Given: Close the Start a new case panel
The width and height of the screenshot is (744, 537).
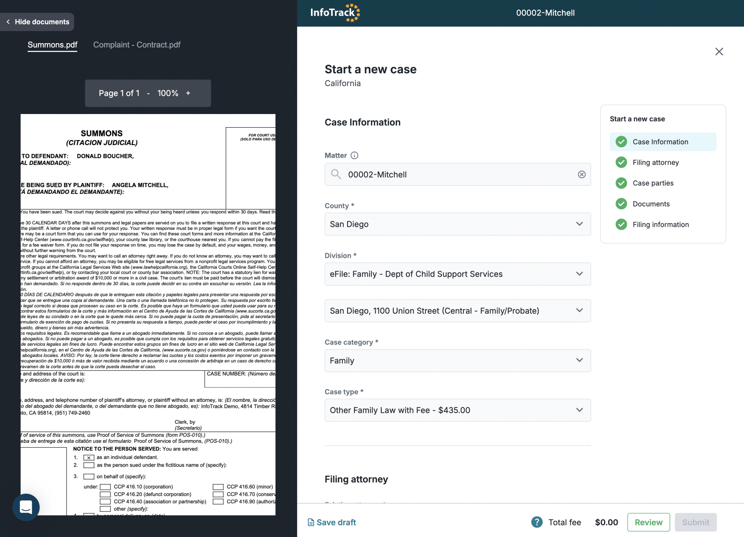Looking at the screenshot, I should 719,51.
